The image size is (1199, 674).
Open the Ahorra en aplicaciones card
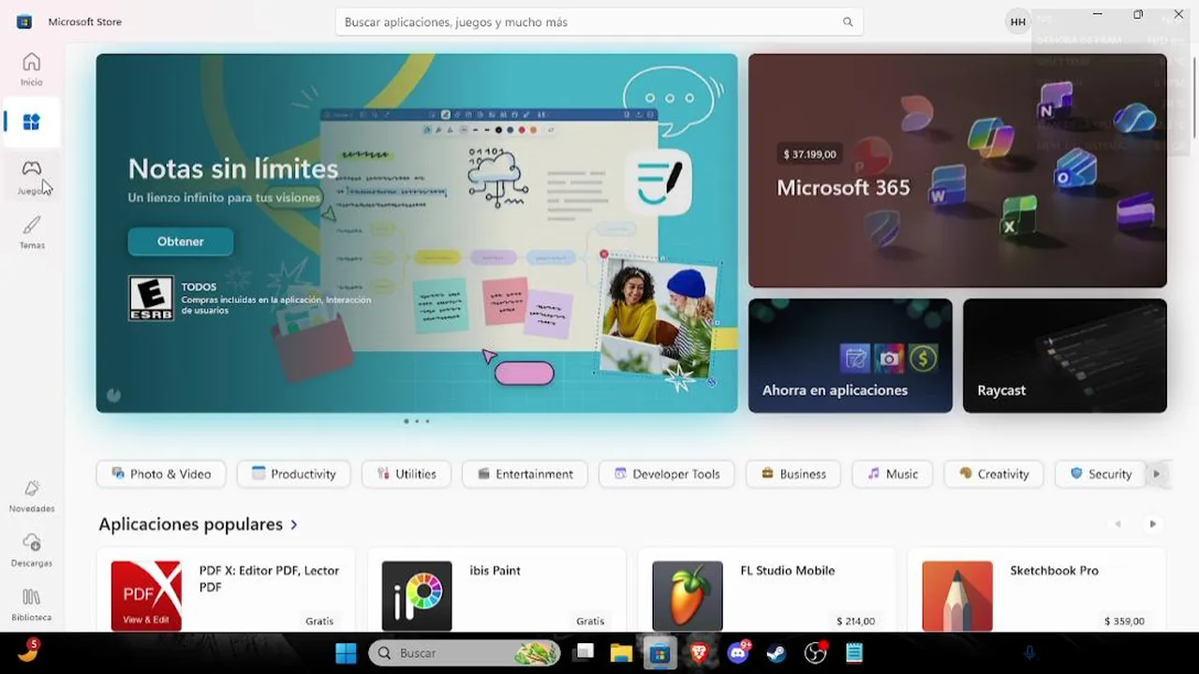tap(851, 356)
